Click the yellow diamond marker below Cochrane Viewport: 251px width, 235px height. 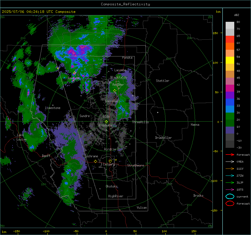click(96, 162)
